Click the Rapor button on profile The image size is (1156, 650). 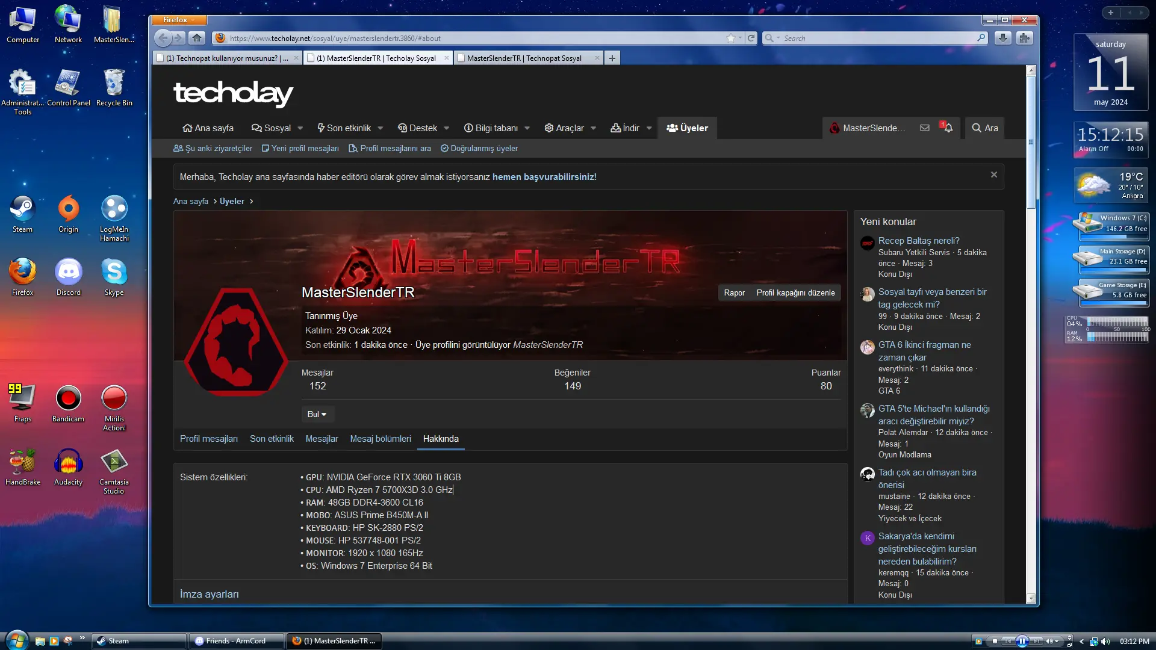[x=734, y=292]
